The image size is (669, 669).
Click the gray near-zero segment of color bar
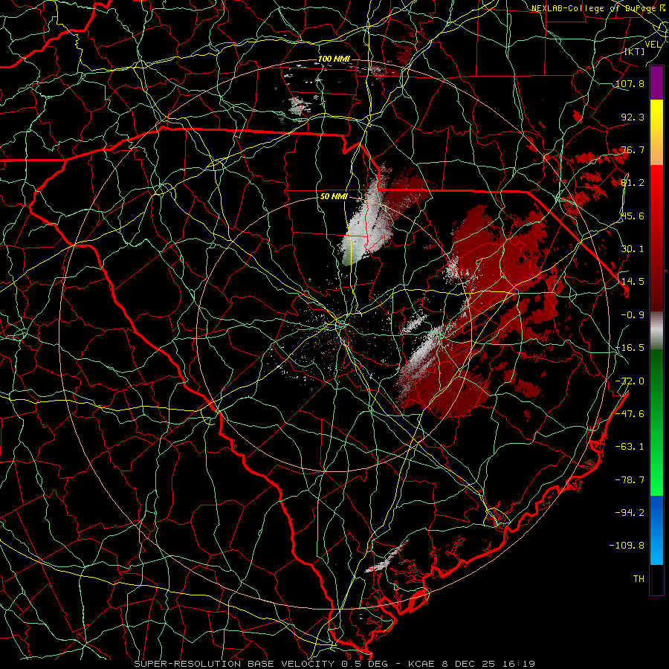tap(656, 330)
